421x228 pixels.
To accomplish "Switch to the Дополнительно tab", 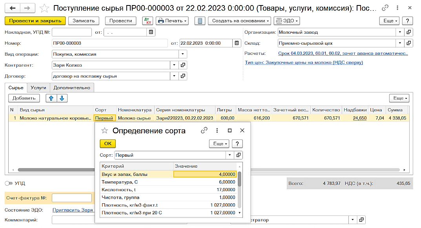I will (x=72, y=88).
